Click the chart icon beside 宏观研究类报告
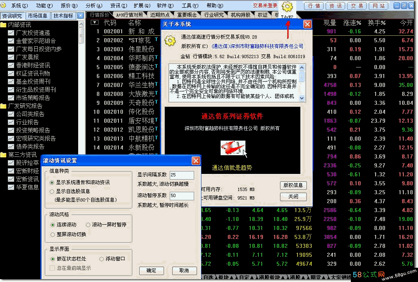 (11, 138)
